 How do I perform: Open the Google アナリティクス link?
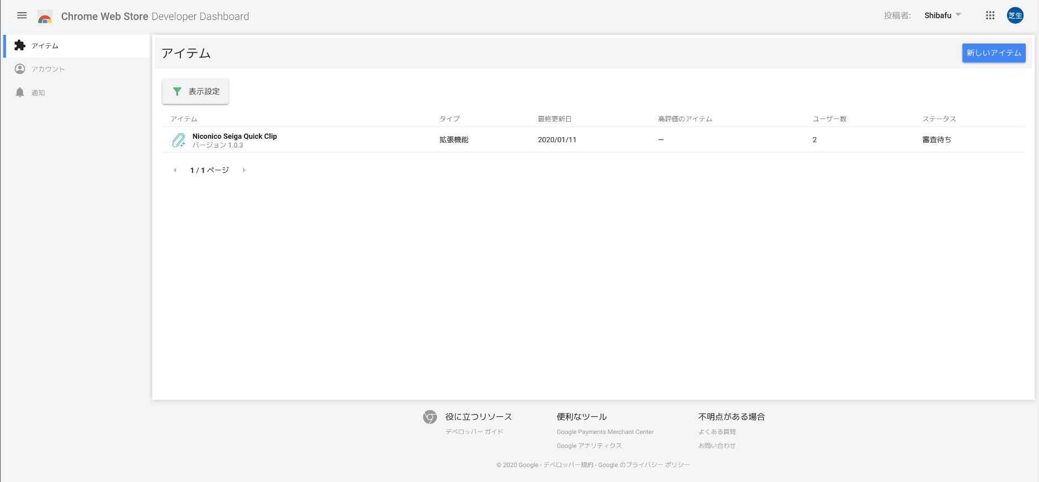click(589, 446)
